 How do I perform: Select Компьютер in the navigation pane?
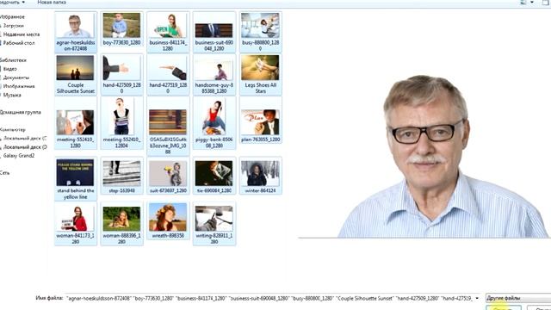point(13,129)
